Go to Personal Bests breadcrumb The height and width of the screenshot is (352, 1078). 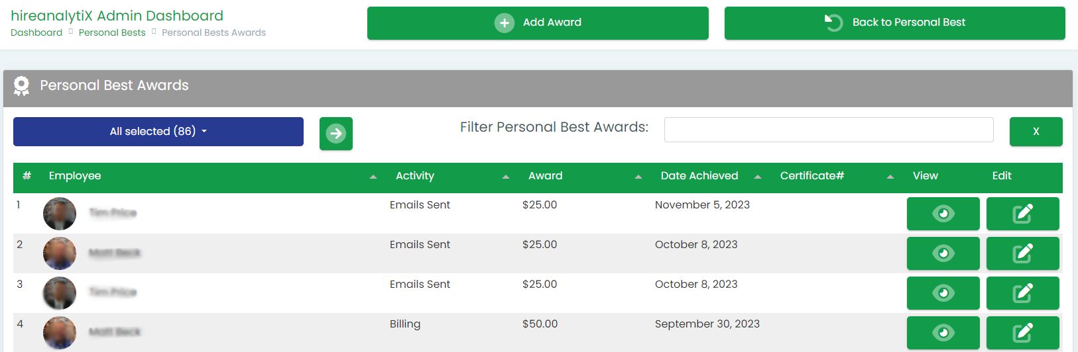[112, 32]
